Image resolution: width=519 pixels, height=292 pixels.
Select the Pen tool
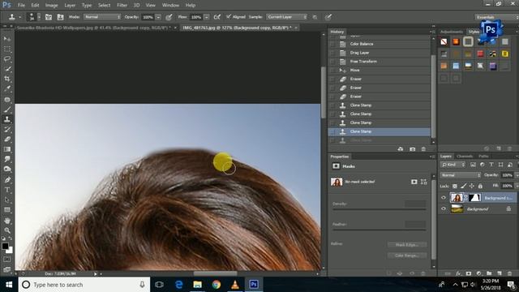click(7, 180)
